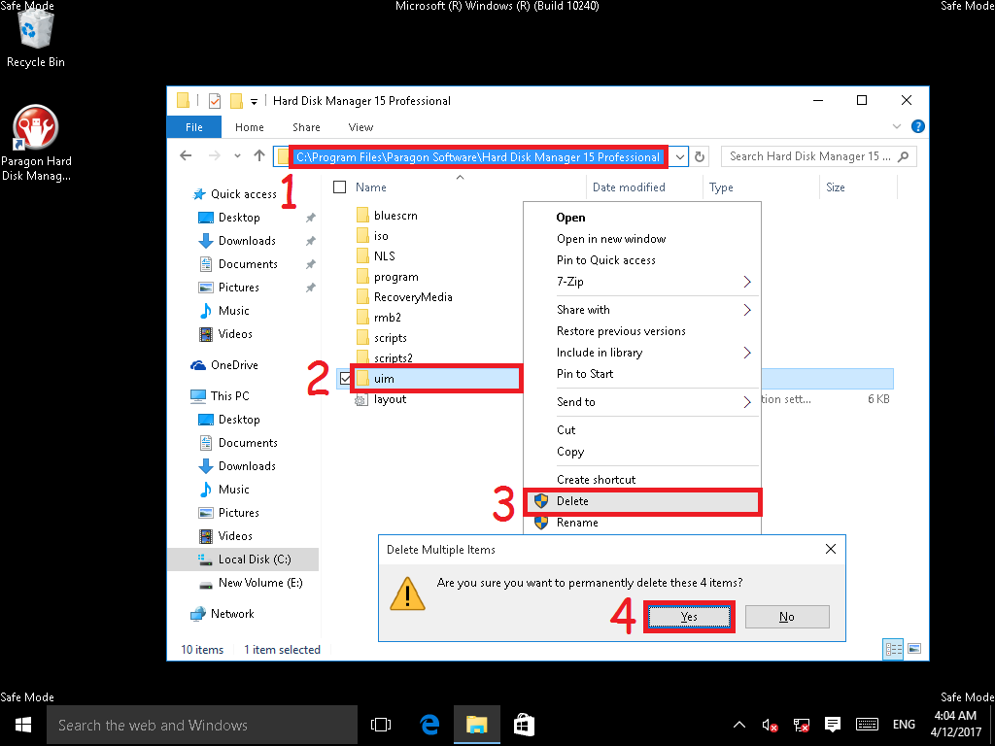Show hidden tray icons chevron
Image resolution: width=995 pixels, height=746 pixels.
738,725
